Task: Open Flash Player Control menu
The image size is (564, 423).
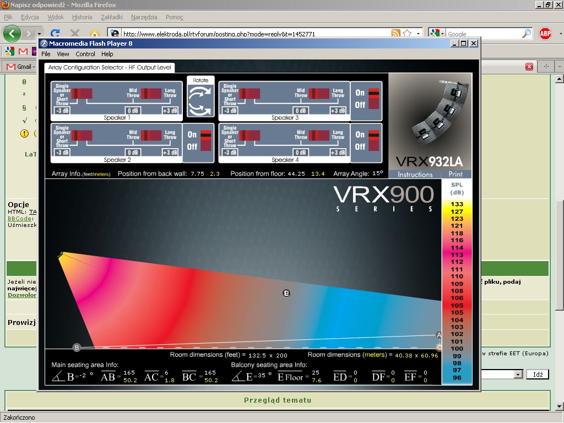Action: pyautogui.click(x=85, y=54)
